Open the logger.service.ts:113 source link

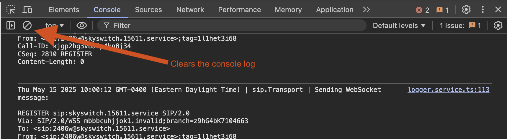coord(448,90)
